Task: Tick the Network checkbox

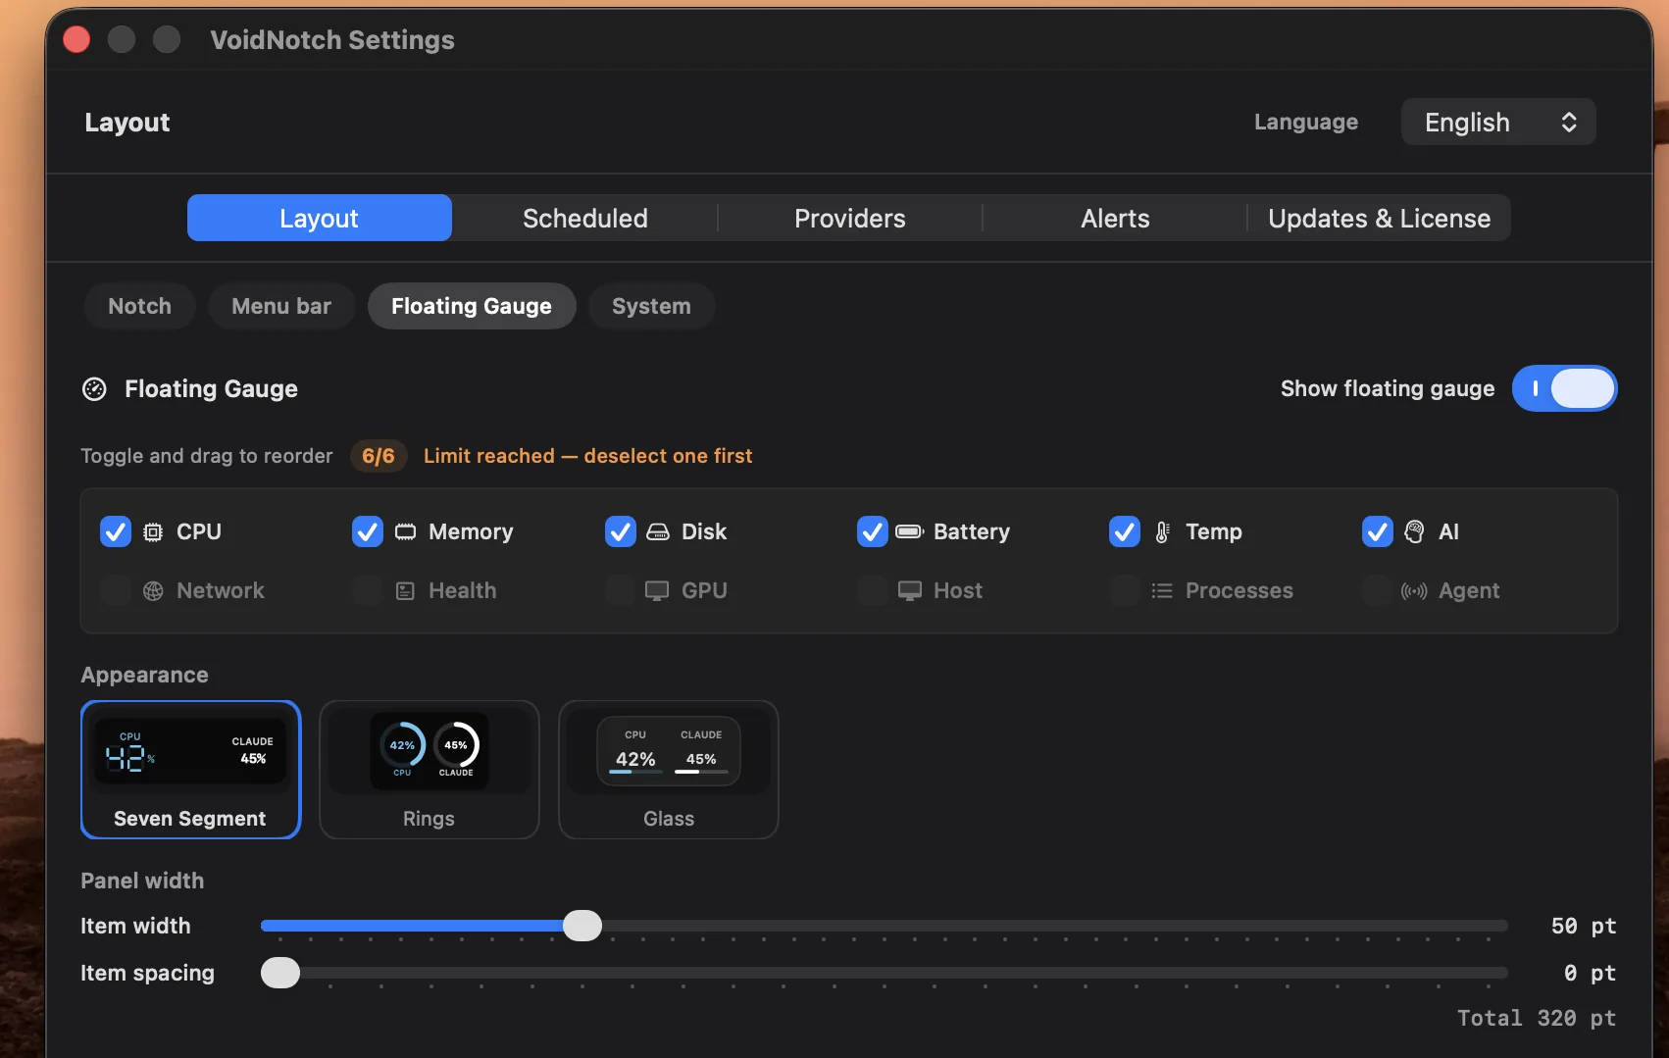Action: coord(116,590)
